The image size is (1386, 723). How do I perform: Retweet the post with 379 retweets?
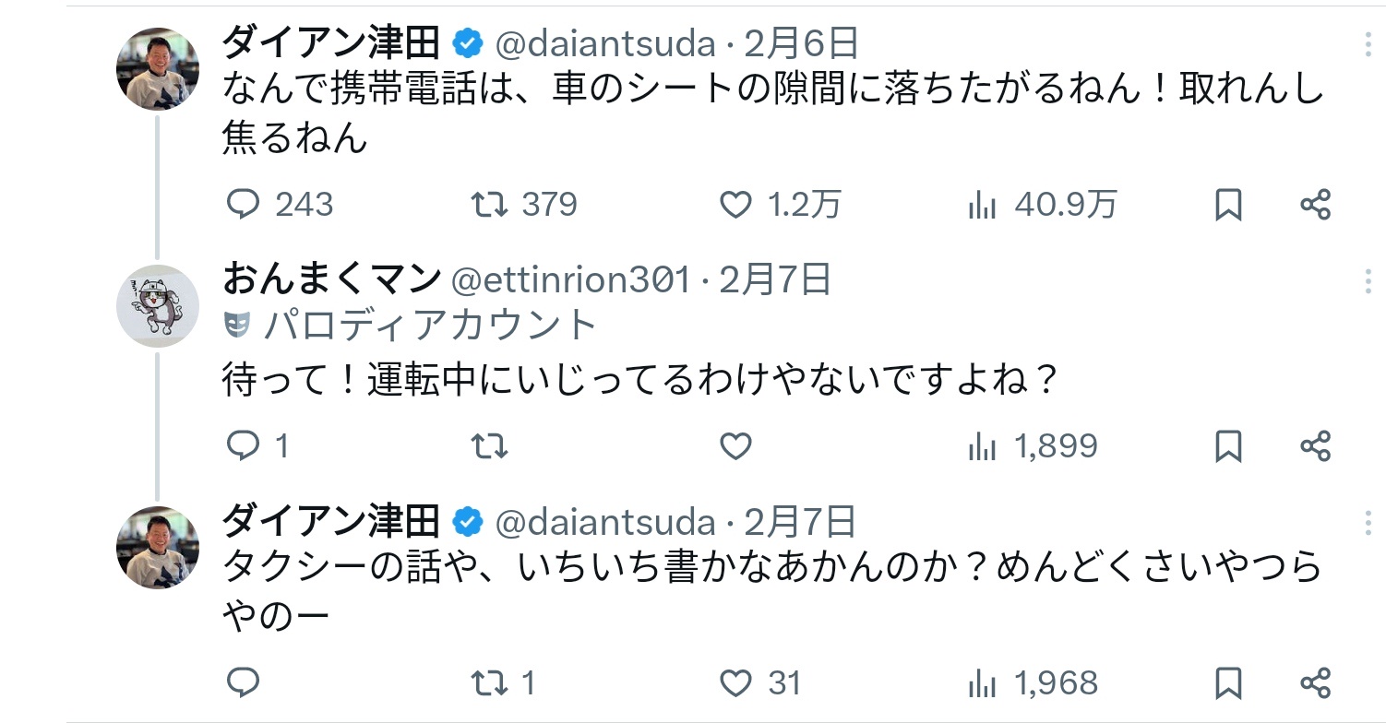click(488, 204)
